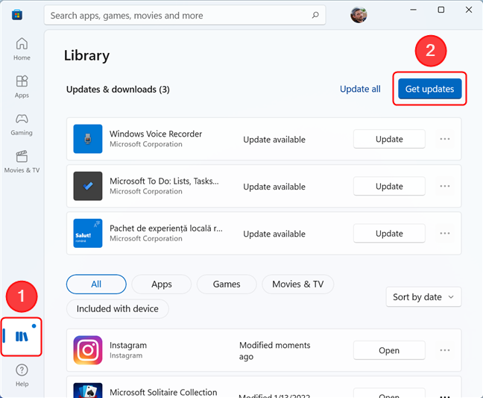Open Pachet de experiență locală app icon
The width and height of the screenshot is (483, 398).
coord(88,233)
